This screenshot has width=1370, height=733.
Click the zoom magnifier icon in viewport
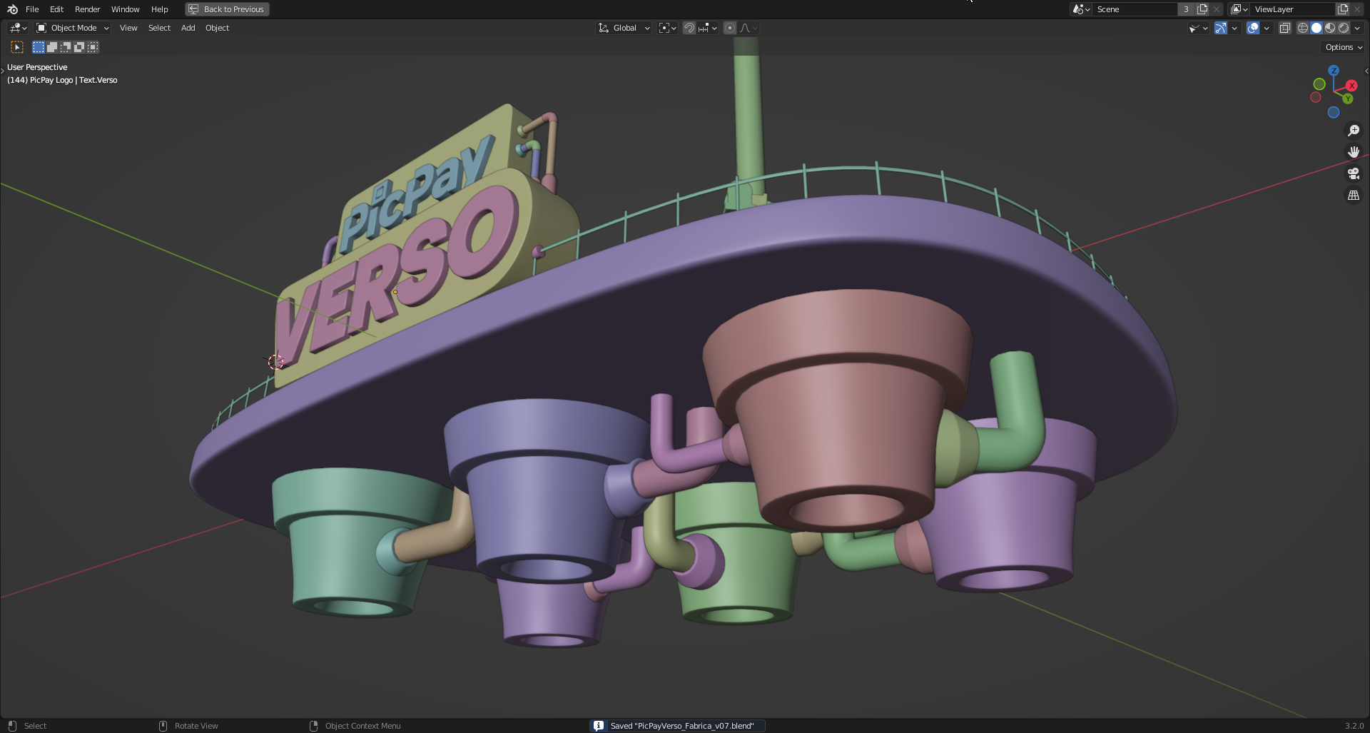pyautogui.click(x=1353, y=131)
